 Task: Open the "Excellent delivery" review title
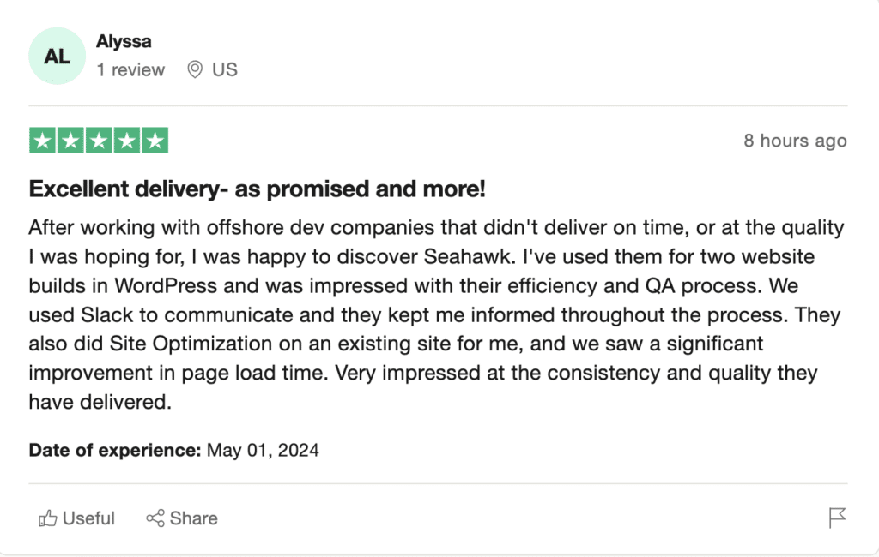[x=258, y=189]
